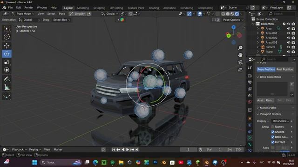The width and height of the screenshot is (298, 167).
Task: Open Windows Start menu
Action: point(34,162)
